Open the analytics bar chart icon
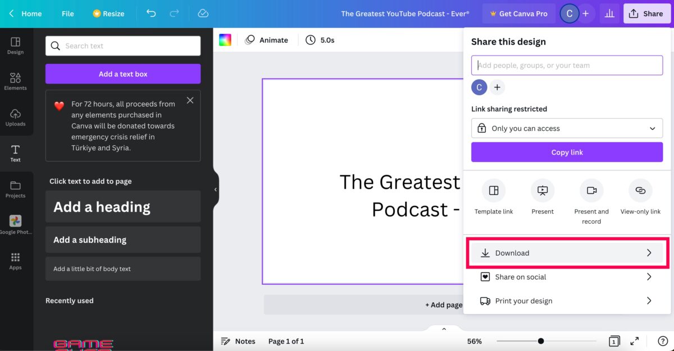This screenshot has width=674, height=351. coord(609,13)
